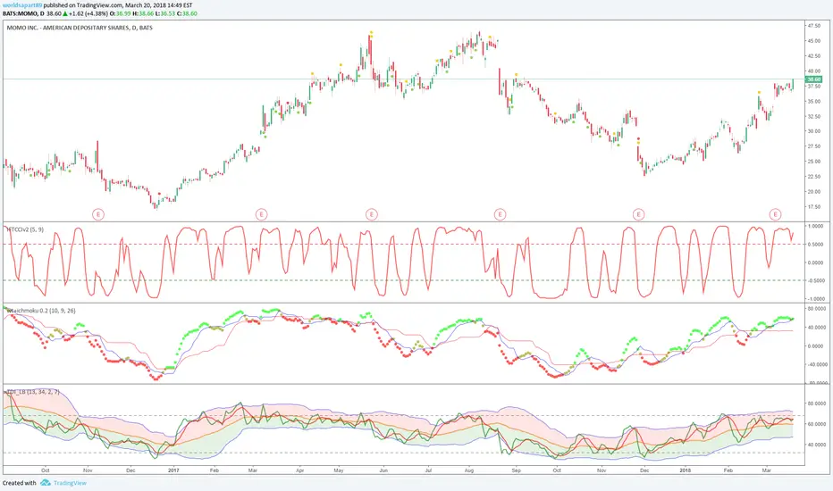
Task: Select the wt+ichmoku 0.2 indicator label
Action: [x=40, y=311]
